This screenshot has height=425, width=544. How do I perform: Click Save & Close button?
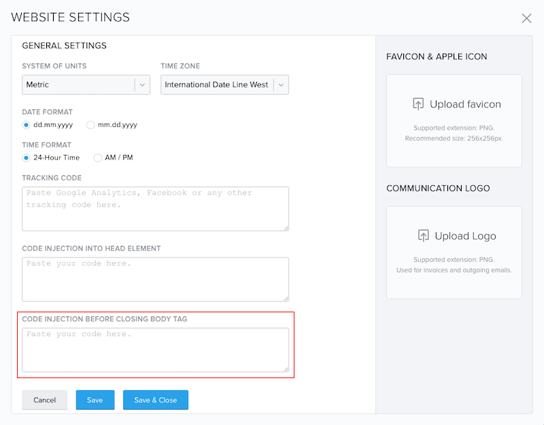(x=156, y=400)
